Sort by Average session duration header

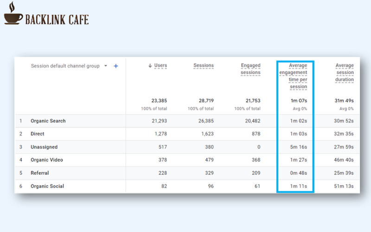pos(344,72)
